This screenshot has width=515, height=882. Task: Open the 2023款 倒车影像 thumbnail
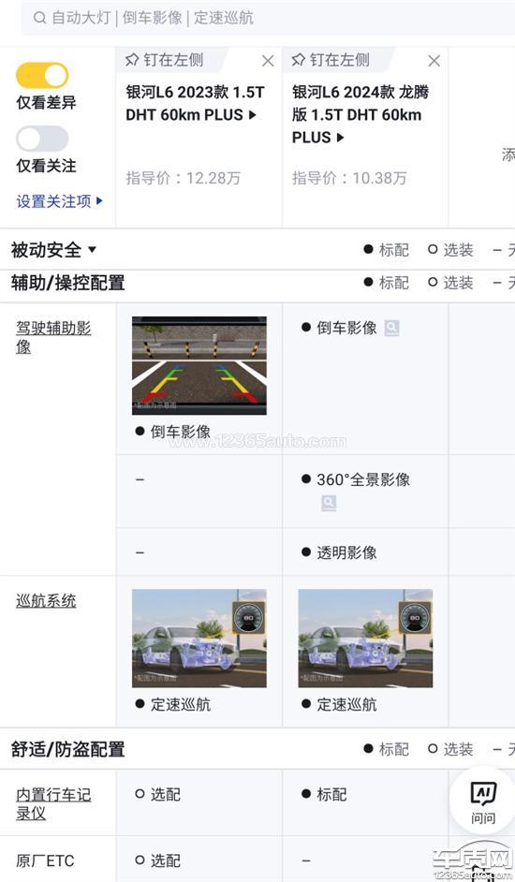tap(199, 365)
